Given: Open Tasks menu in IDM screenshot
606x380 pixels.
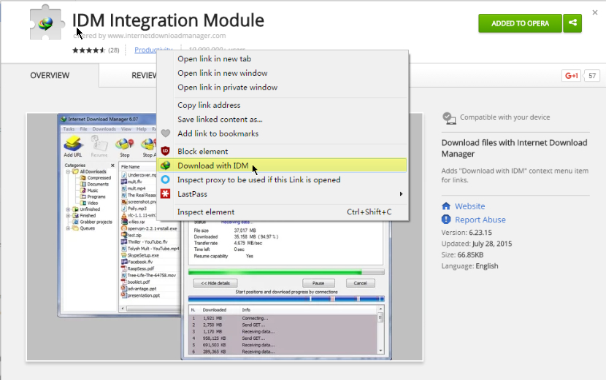Looking at the screenshot, I should tap(69, 129).
